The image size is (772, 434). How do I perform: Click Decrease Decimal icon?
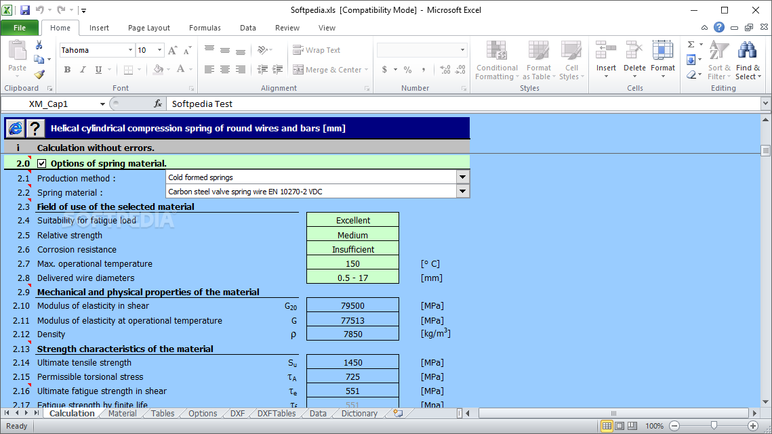(460, 70)
